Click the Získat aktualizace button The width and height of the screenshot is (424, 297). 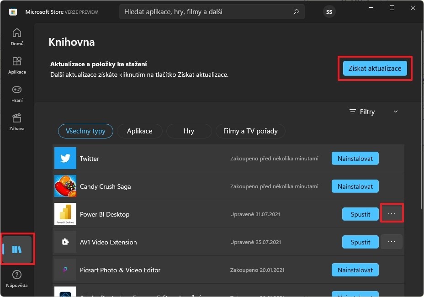(375, 69)
